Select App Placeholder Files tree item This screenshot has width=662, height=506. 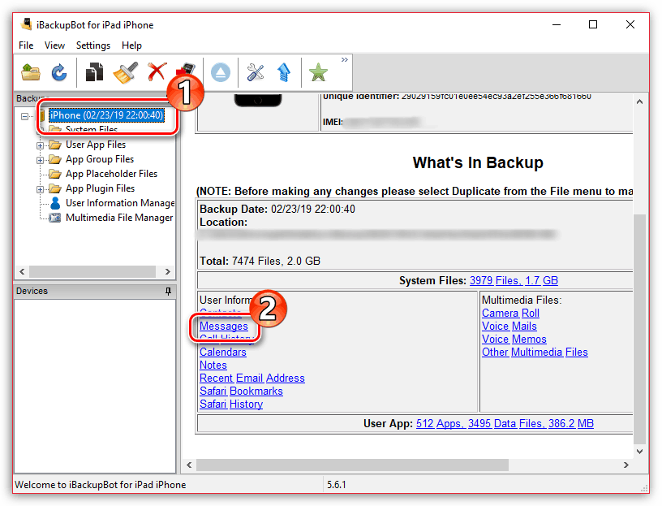coord(111,174)
